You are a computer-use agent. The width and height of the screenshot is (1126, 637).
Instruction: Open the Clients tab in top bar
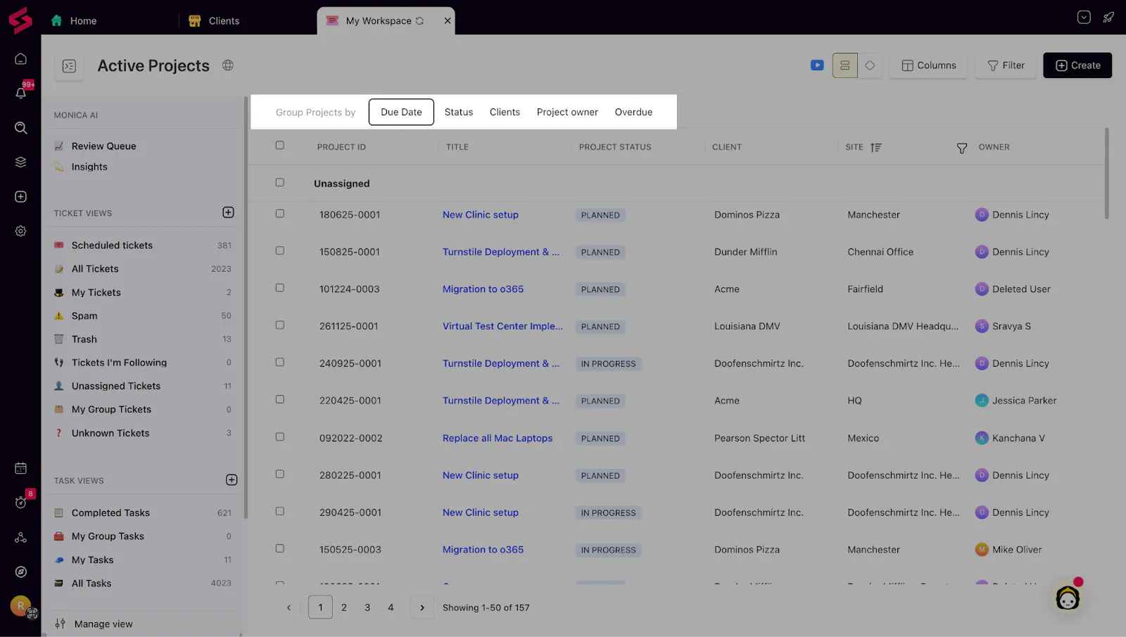pyautogui.click(x=215, y=21)
